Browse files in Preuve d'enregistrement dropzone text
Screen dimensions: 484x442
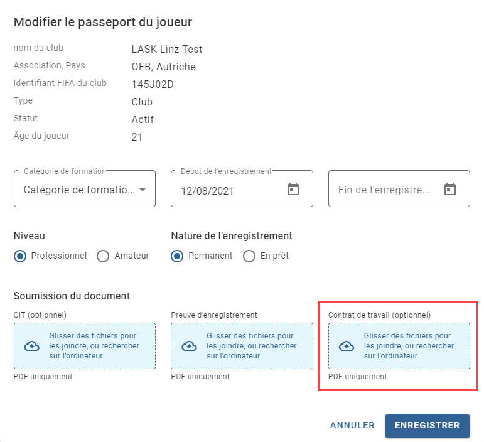pyautogui.click(x=252, y=346)
